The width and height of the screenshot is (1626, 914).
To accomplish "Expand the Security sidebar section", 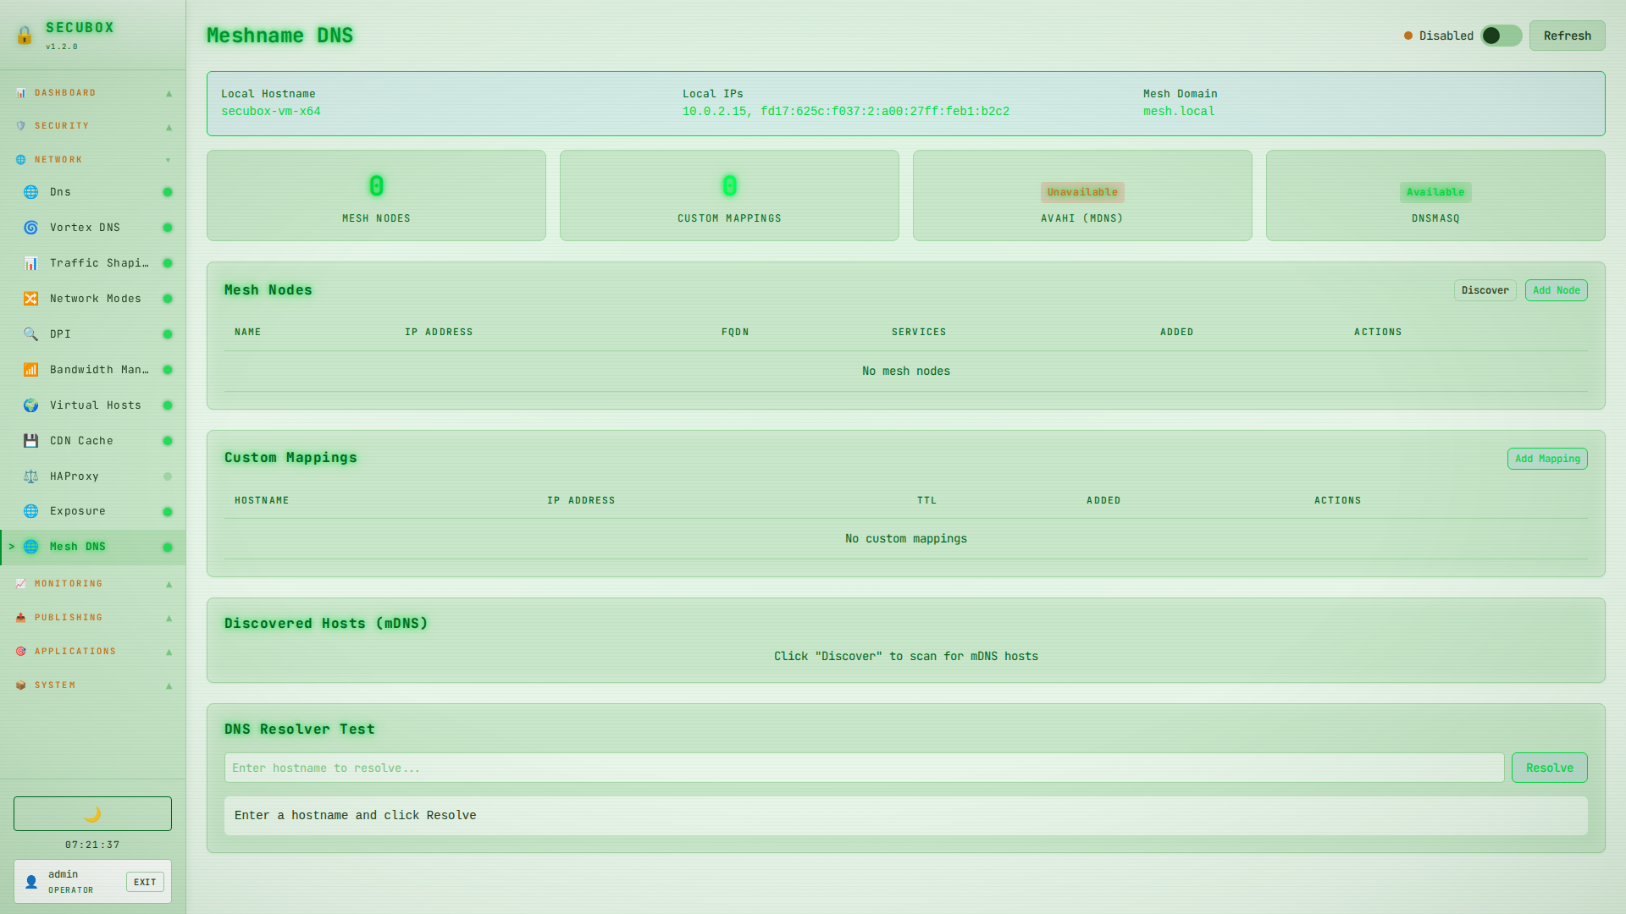I will 92,126.
